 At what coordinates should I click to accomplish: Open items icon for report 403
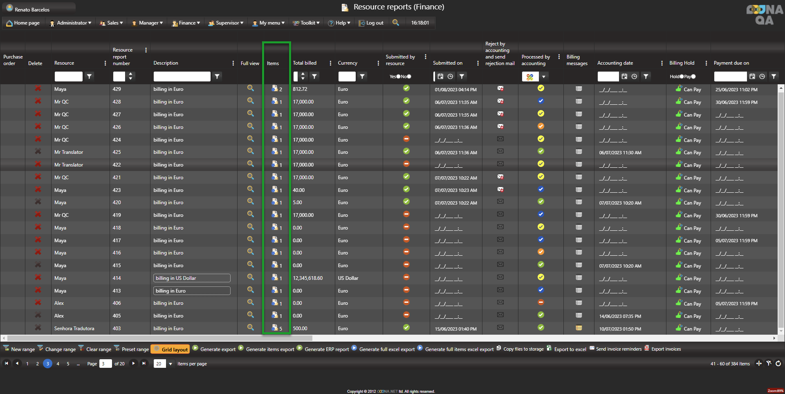(275, 328)
